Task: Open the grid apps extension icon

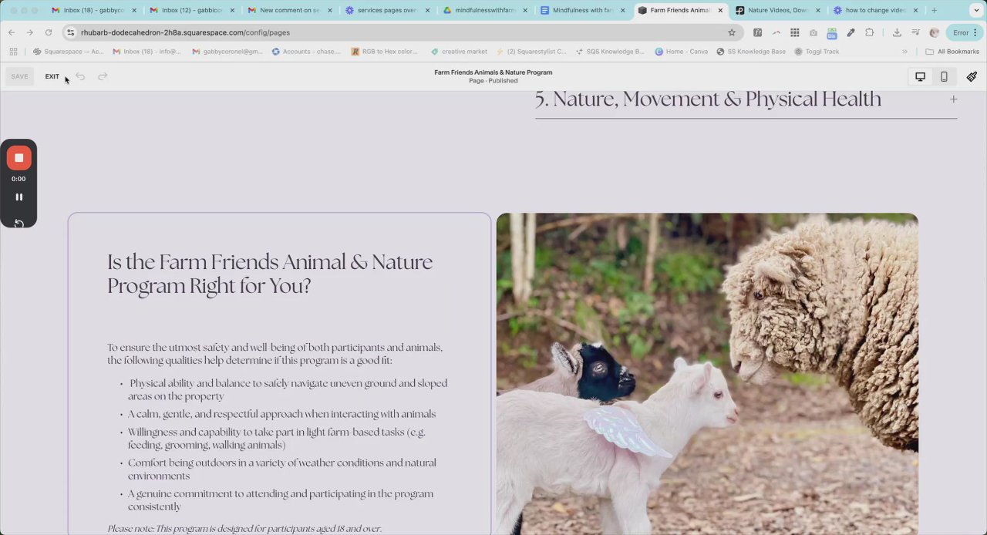Action: 794,32
